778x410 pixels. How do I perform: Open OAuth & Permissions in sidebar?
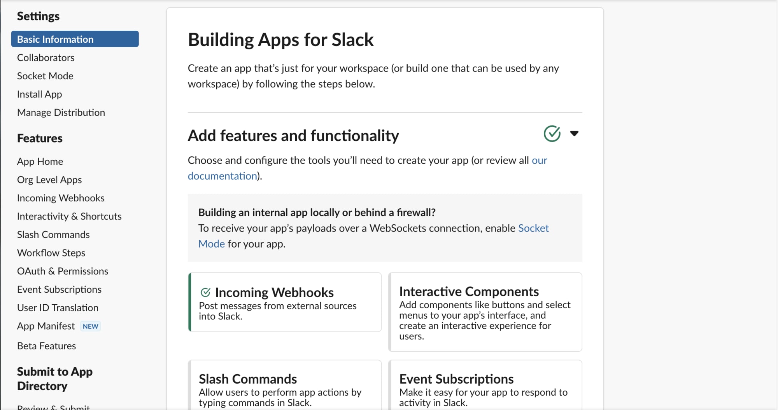coord(63,271)
